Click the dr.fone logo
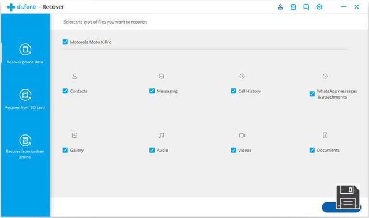369x218 pixels. 22,7
